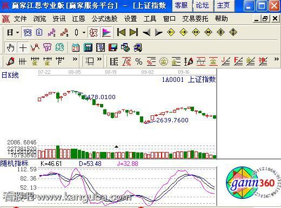Click yellow diamond left-arrow icon
This screenshot has height=208, width=281.
171,32
